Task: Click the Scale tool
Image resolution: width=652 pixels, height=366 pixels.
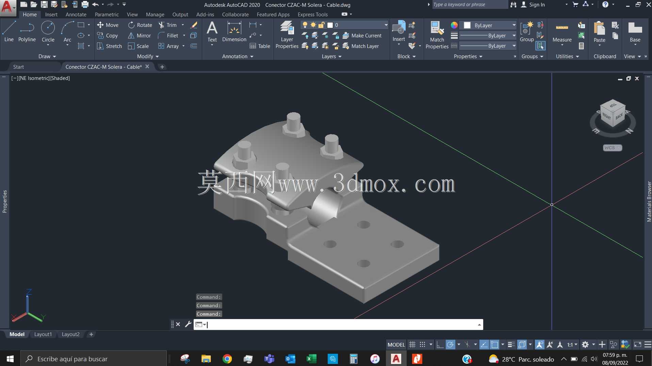Action: coord(138,46)
